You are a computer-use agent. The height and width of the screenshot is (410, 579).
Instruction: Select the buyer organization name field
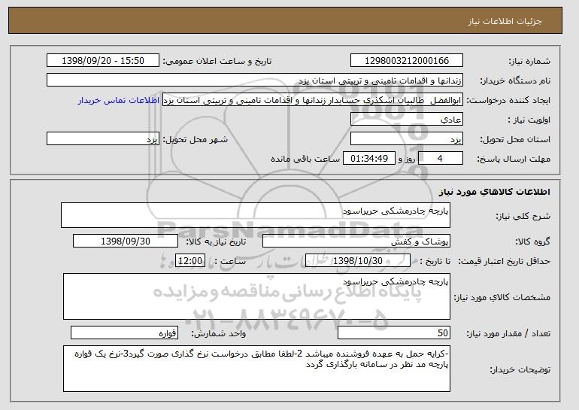click(255, 80)
